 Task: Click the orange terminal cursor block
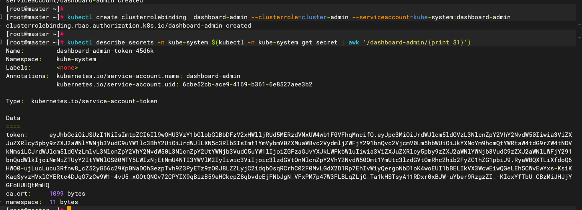tap(69, 208)
